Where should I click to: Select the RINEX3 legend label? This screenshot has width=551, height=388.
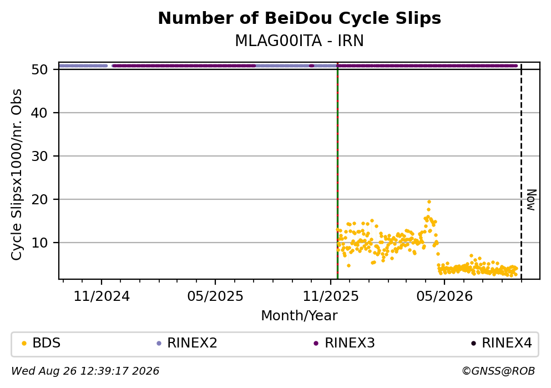coord(350,343)
